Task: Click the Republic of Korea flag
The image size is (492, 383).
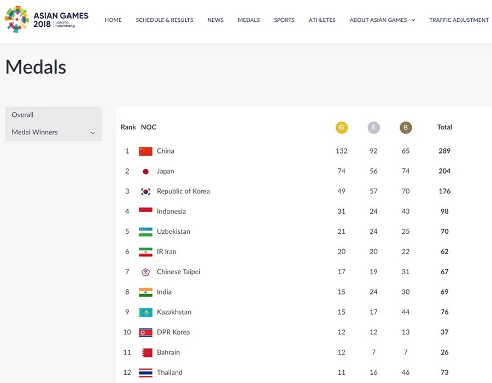Action: tap(145, 191)
